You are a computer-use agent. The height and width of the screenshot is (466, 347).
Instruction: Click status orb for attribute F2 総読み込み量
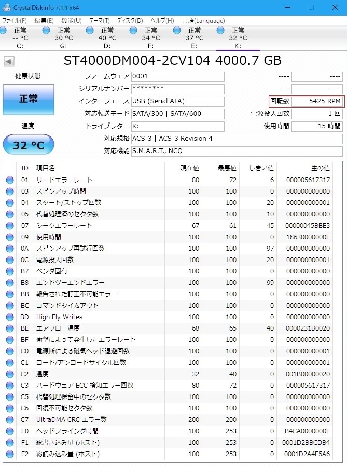(x=10, y=454)
